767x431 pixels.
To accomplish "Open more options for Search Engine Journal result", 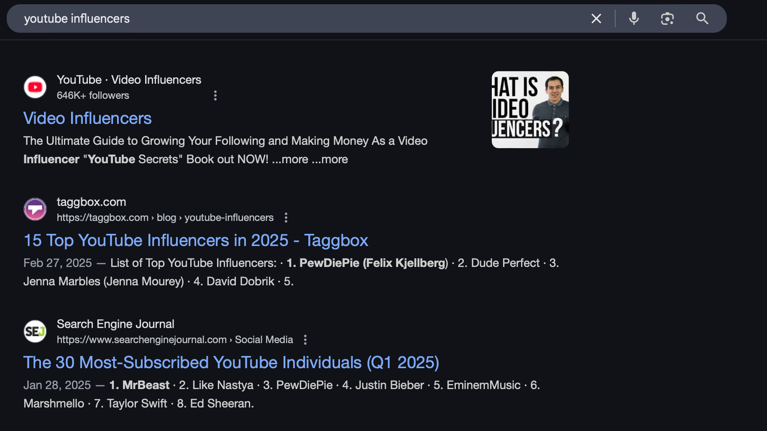I will coord(305,340).
